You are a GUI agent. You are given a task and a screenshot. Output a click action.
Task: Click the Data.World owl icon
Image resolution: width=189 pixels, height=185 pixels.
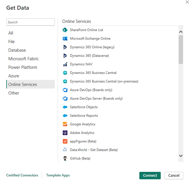(65, 150)
